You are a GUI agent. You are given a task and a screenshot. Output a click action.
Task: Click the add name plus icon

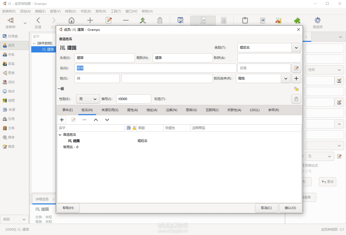point(62,120)
